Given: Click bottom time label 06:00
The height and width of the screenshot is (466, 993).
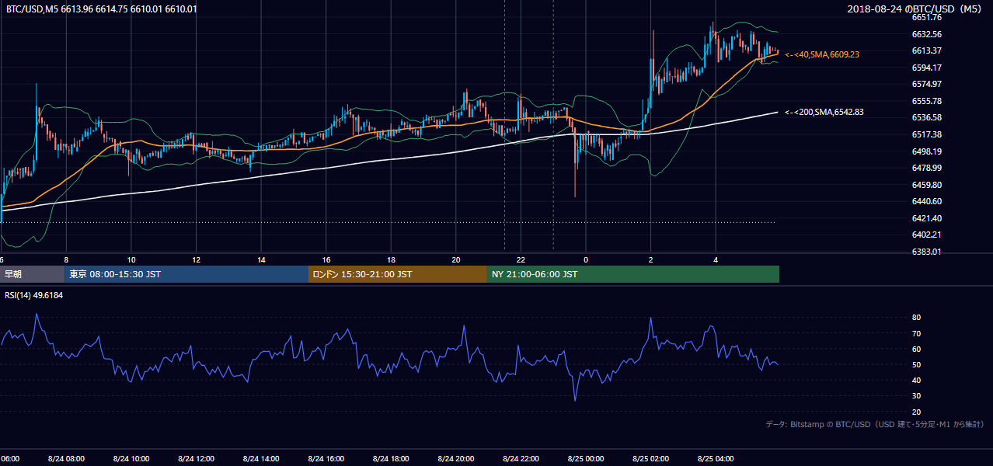Looking at the screenshot, I should 9,458.
